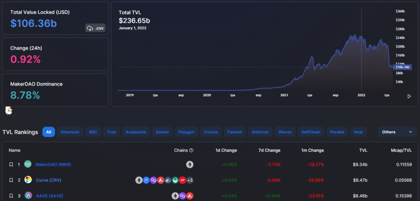
Task: Click the MakerDAO logo icon
Action: (x=28, y=164)
